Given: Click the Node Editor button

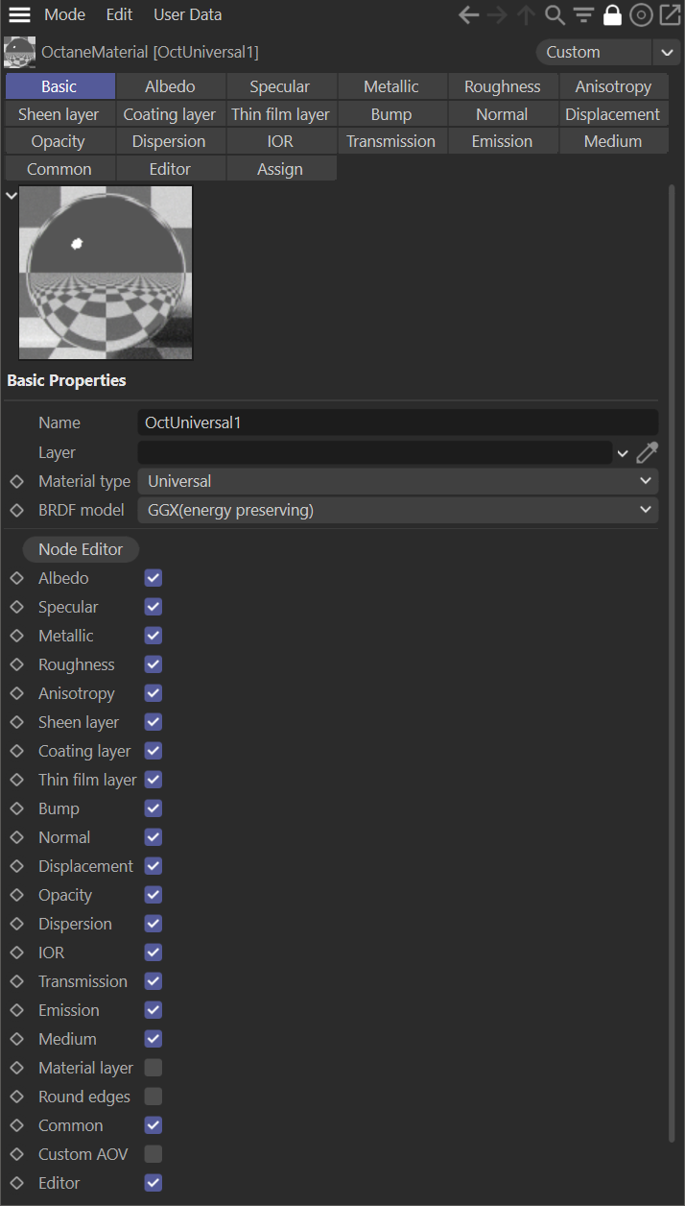Looking at the screenshot, I should click(81, 549).
